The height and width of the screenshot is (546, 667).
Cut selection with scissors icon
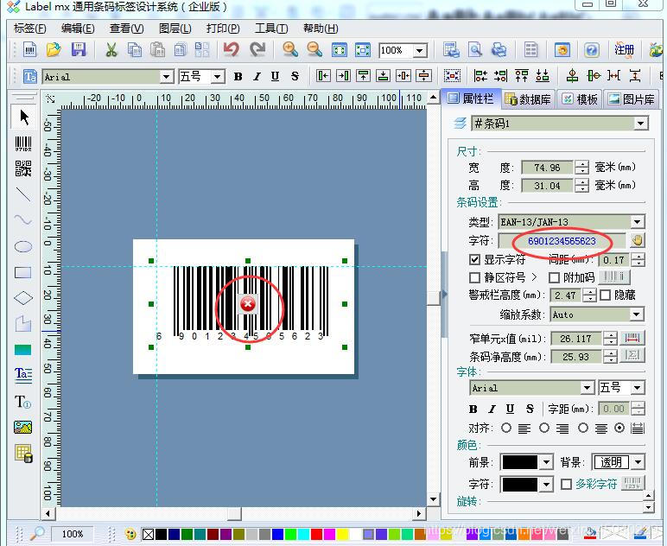click(x=111, y=50)
